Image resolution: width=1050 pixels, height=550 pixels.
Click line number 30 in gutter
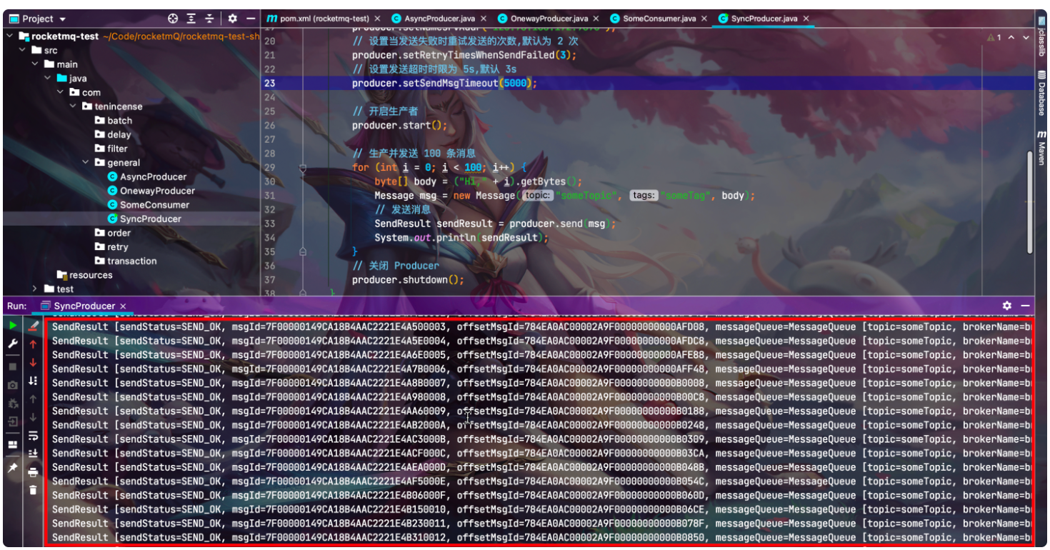point(269,181)
